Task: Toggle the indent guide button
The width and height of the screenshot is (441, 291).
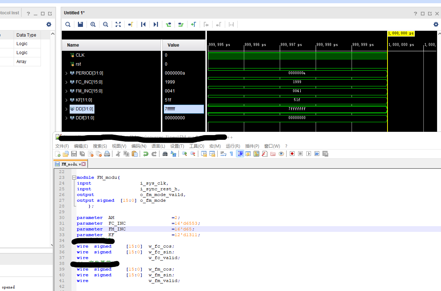Action: [x=240, y=154]
